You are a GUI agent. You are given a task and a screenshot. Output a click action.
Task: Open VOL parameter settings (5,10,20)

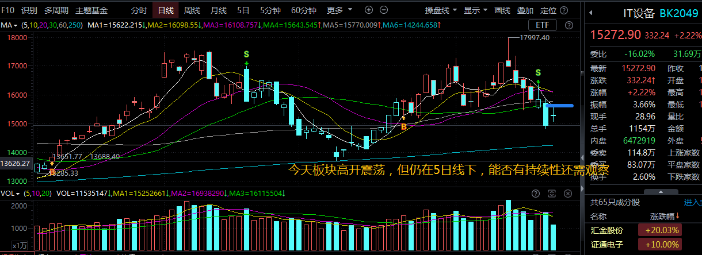pos(38,193)
